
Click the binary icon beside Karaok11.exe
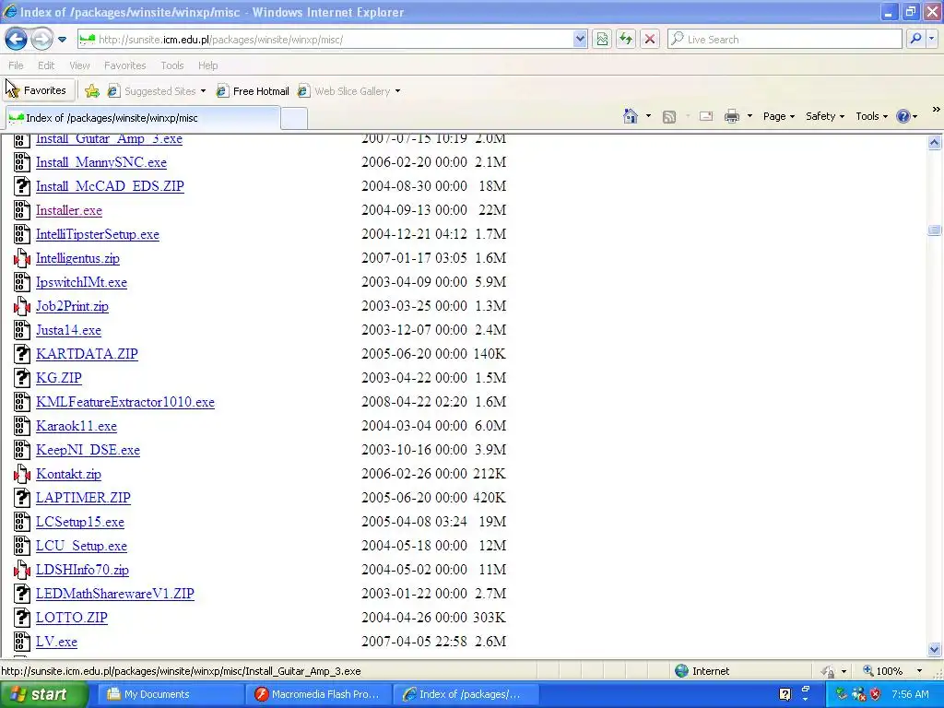(22, 426)
